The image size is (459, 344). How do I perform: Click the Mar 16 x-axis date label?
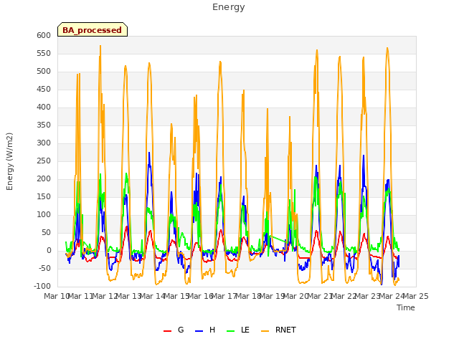click(x=200, y=296)
